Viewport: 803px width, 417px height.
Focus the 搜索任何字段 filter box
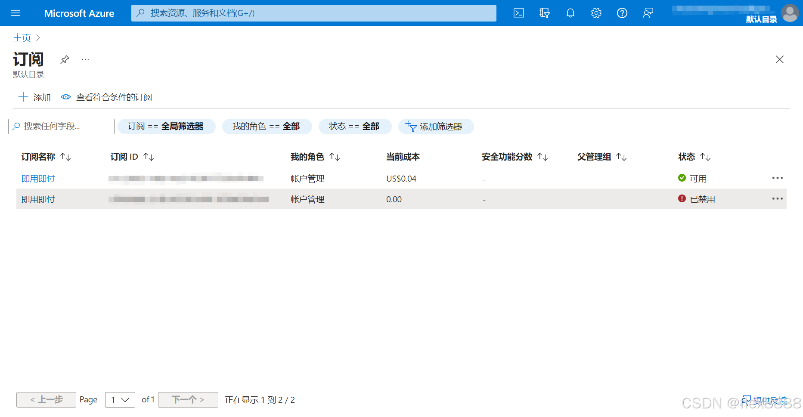61,127
